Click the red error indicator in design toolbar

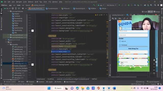click(x=156, y=15)
